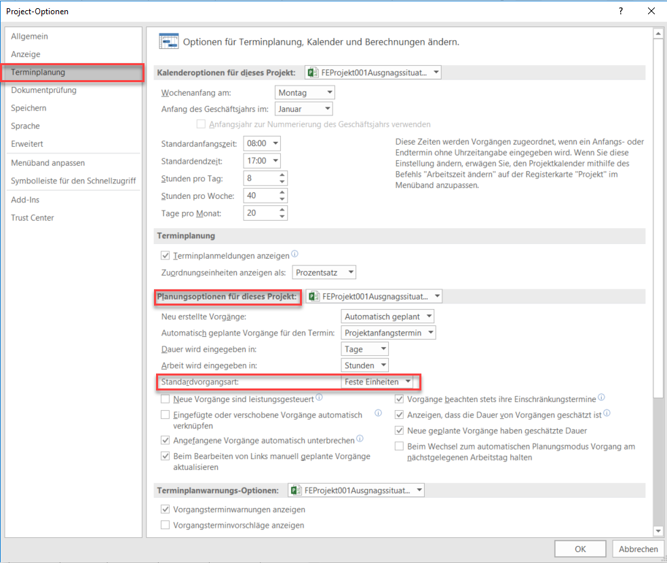This screenshot has width=667, height=563.
Task: Click info icon after automatisch unterbrechen
Action: pyautogui.click(x=360, y=439)
